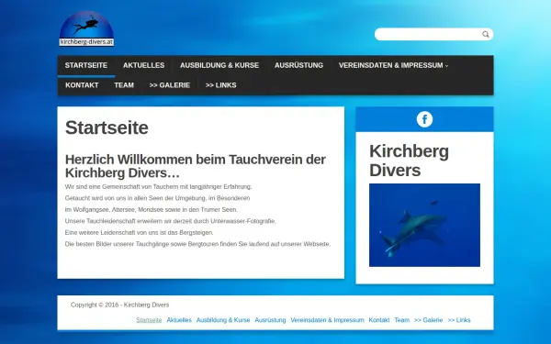This screenshot has width=551, height=344.
Task: Click the line about Bergsteigen
Action: tap(140, 232)
